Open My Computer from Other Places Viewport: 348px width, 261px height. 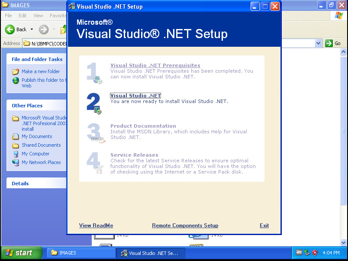[35, 154]
